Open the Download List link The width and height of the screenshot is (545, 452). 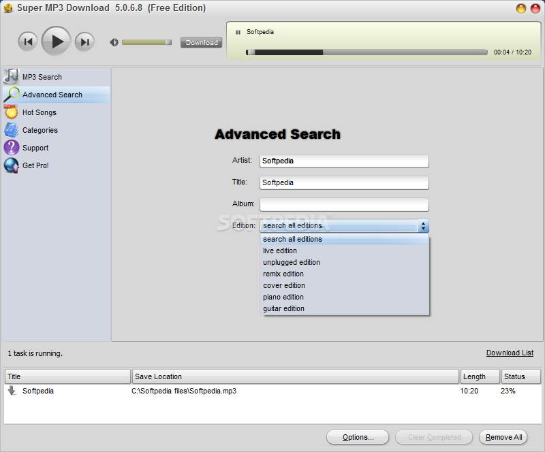click(510, 353)
